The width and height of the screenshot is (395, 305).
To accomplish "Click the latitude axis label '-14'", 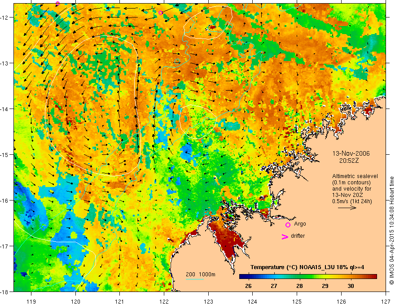I will coord(5,109).
